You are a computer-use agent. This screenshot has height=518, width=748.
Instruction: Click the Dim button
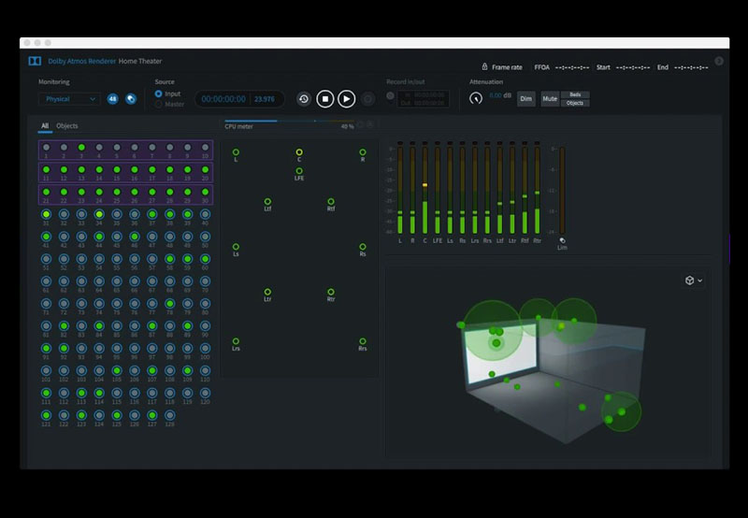pyautogui.click(x=526, y=98)
